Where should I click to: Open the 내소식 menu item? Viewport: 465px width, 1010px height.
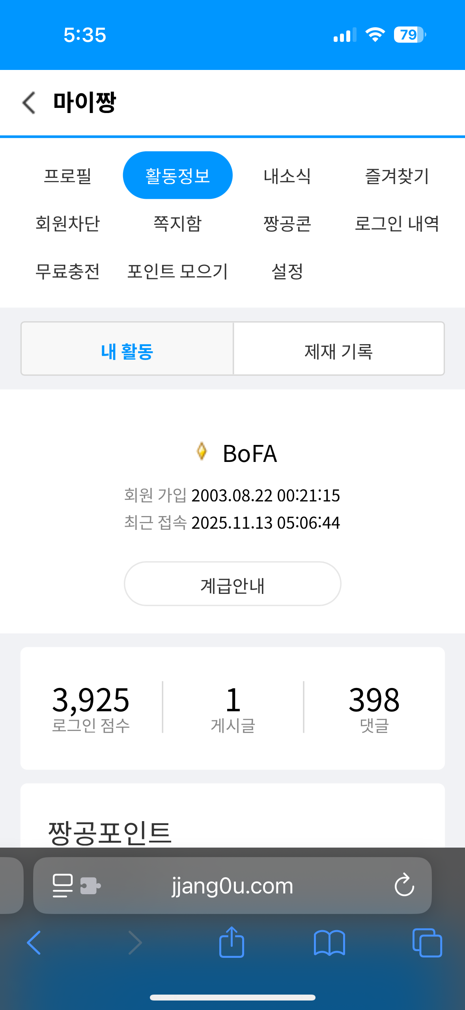287,176
